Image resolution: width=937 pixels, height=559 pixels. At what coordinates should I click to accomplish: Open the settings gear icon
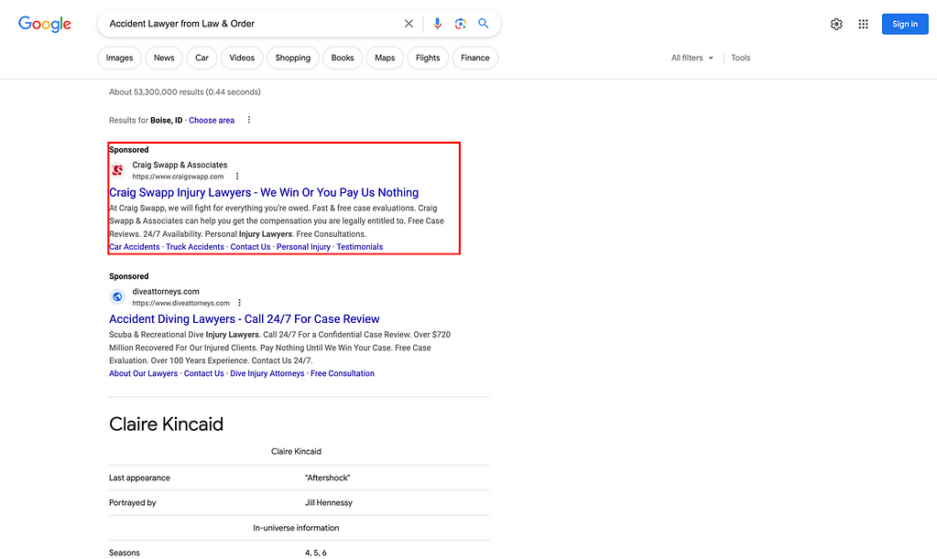[836, 24]
